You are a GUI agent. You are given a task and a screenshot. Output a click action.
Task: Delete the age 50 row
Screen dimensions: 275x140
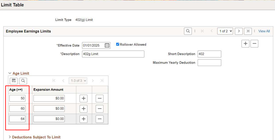pyautogui.click(x=99, y=98)
